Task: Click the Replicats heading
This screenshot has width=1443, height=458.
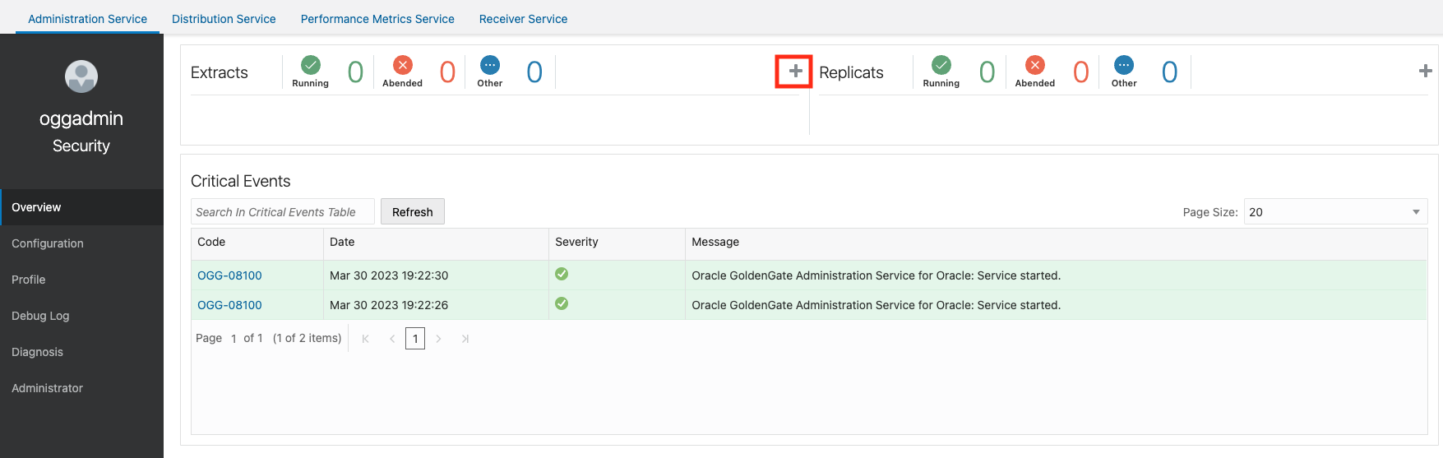Action: 851,72
